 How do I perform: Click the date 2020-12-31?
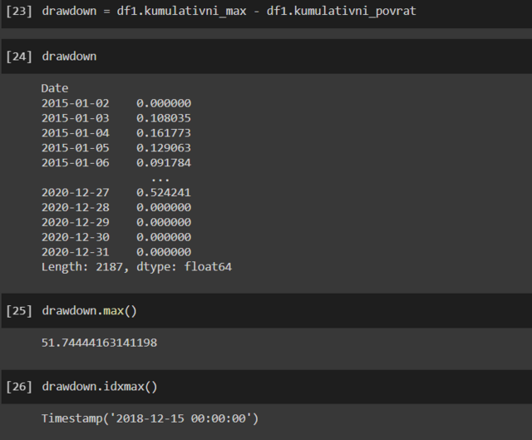point(76,252)
